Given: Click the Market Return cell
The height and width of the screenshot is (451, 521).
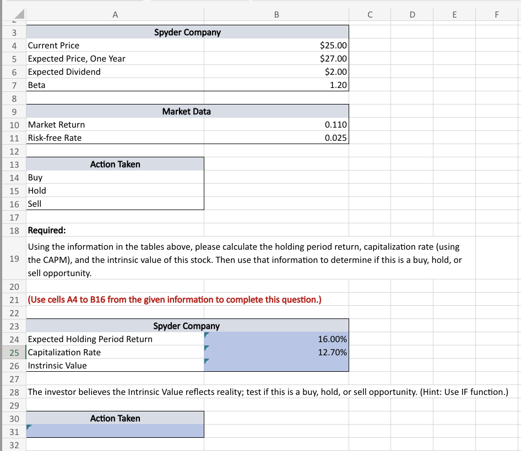Looking at the screenshot, I should pyautogui.click(x=83, y=124).
